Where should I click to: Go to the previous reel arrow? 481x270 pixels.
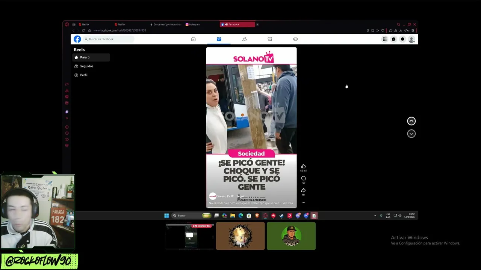click(411, 121)
